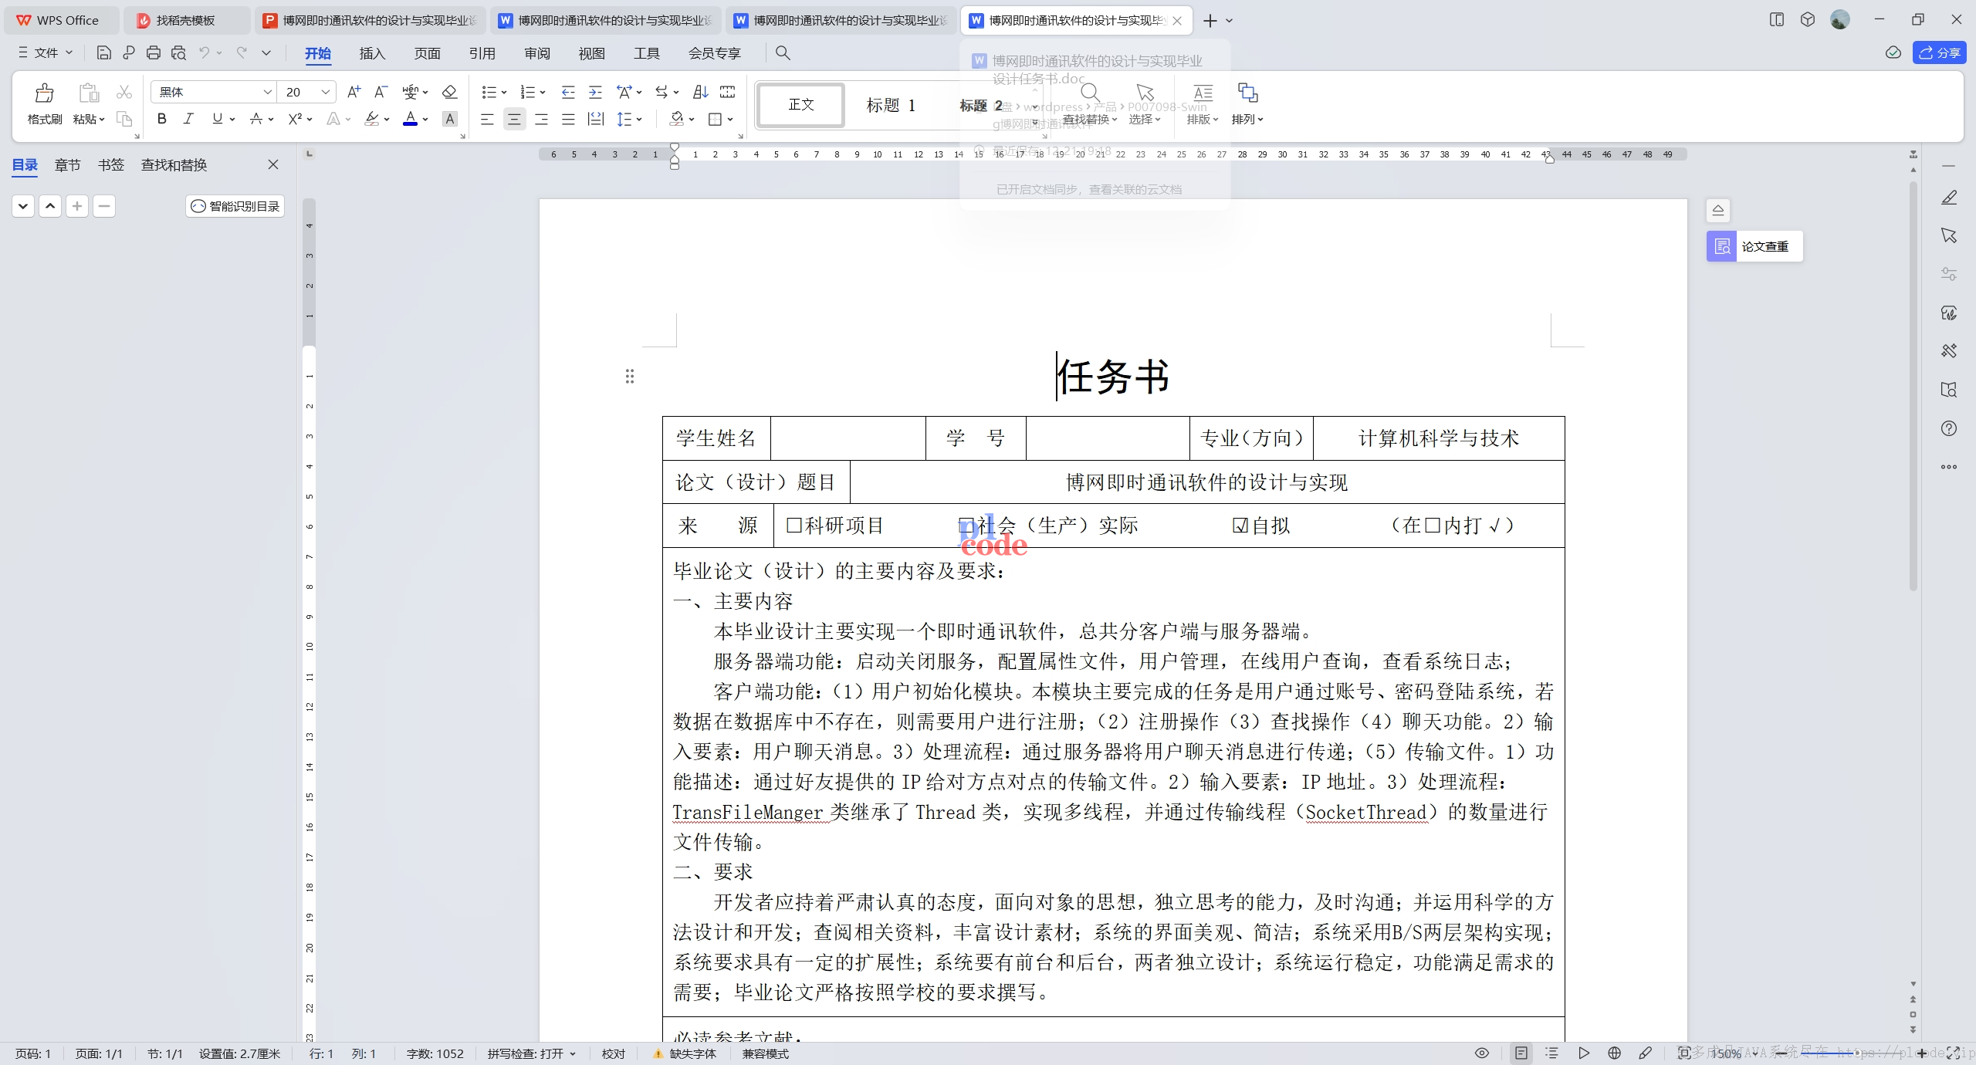This screenshot has height=1065, width=1976.
Task: Open the 章节 navigation pane tab
Action: (x=67, y=164)
